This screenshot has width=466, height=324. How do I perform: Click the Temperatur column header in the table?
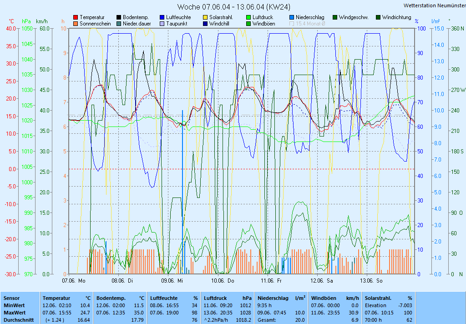click(56, 298)
